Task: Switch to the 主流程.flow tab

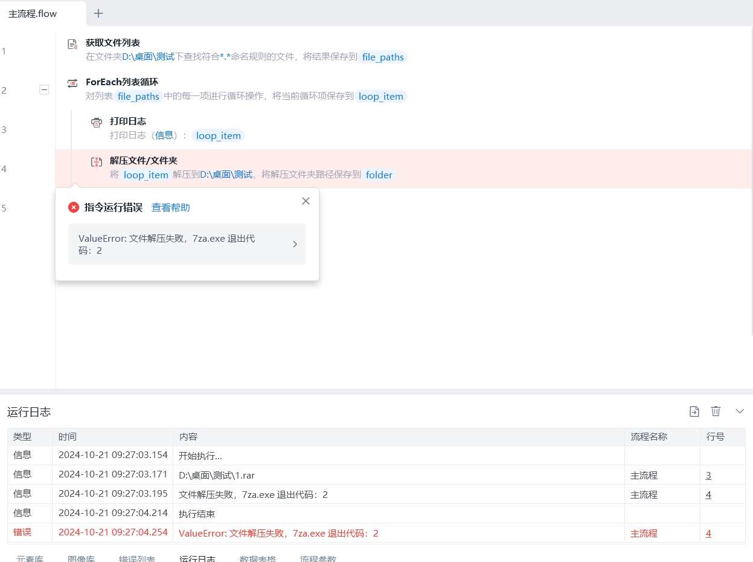Action: (x=33, y=13)
